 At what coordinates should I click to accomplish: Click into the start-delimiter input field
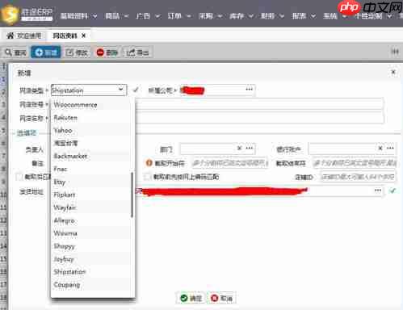click(x=230, y=163)
